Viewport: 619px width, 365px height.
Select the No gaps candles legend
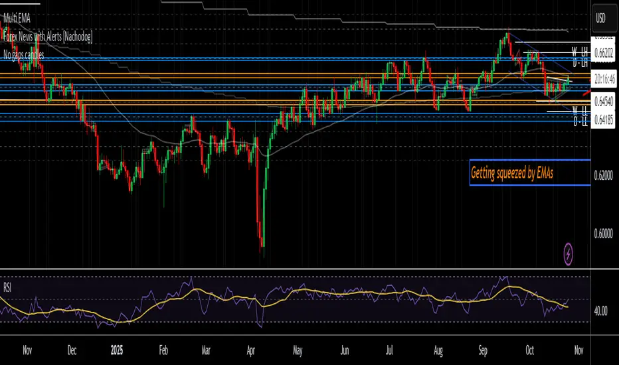(x=24, y=55)
